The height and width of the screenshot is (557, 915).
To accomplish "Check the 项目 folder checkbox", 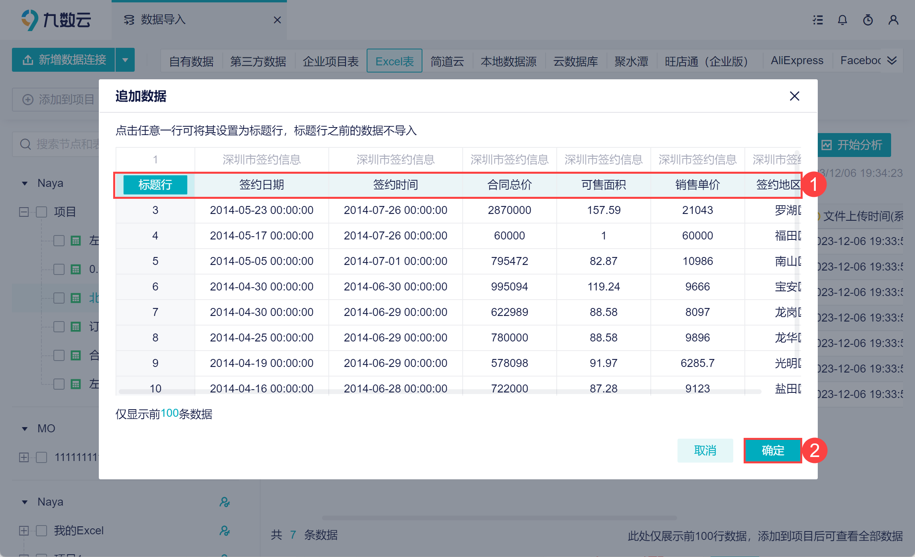I will pos(42,212).
